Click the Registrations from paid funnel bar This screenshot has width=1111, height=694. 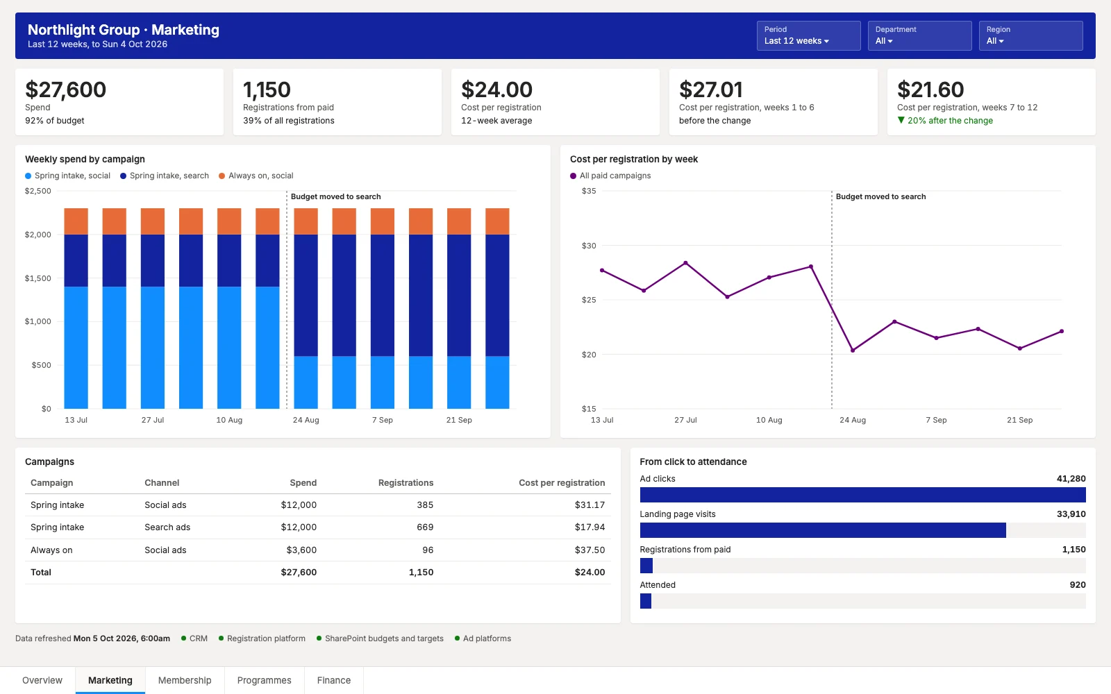(646, 566)
